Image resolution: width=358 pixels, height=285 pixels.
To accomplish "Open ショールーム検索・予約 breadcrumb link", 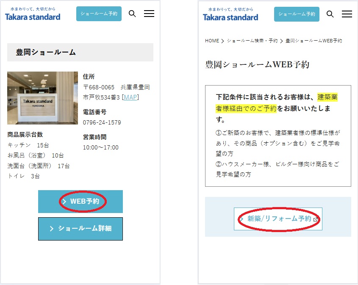I will pos(252,41).
